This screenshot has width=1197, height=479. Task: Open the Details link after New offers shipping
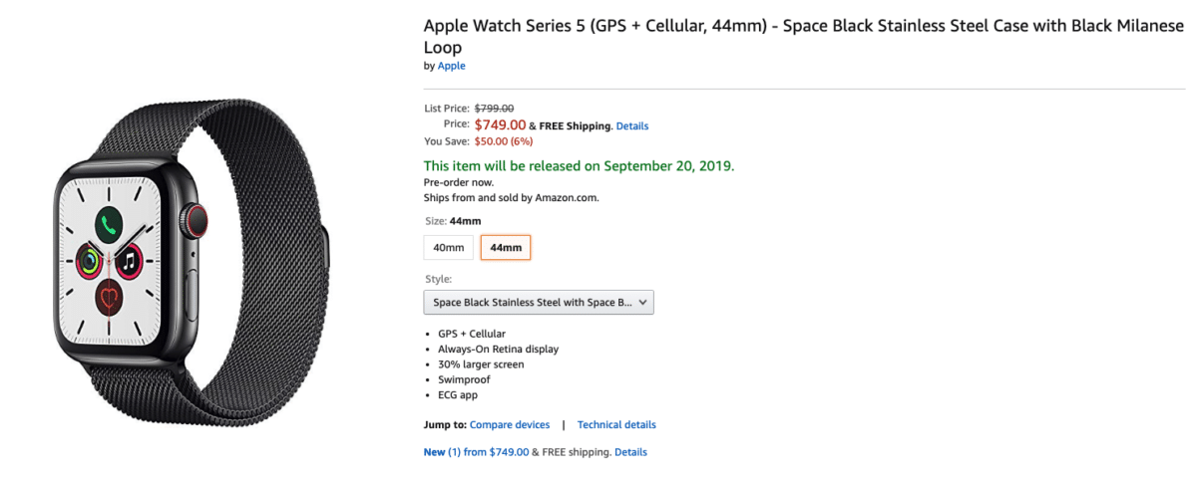pos(630,452)
